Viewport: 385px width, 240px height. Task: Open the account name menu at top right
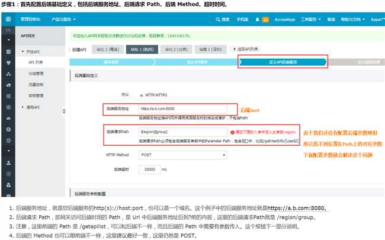click(x=378, y=19)
